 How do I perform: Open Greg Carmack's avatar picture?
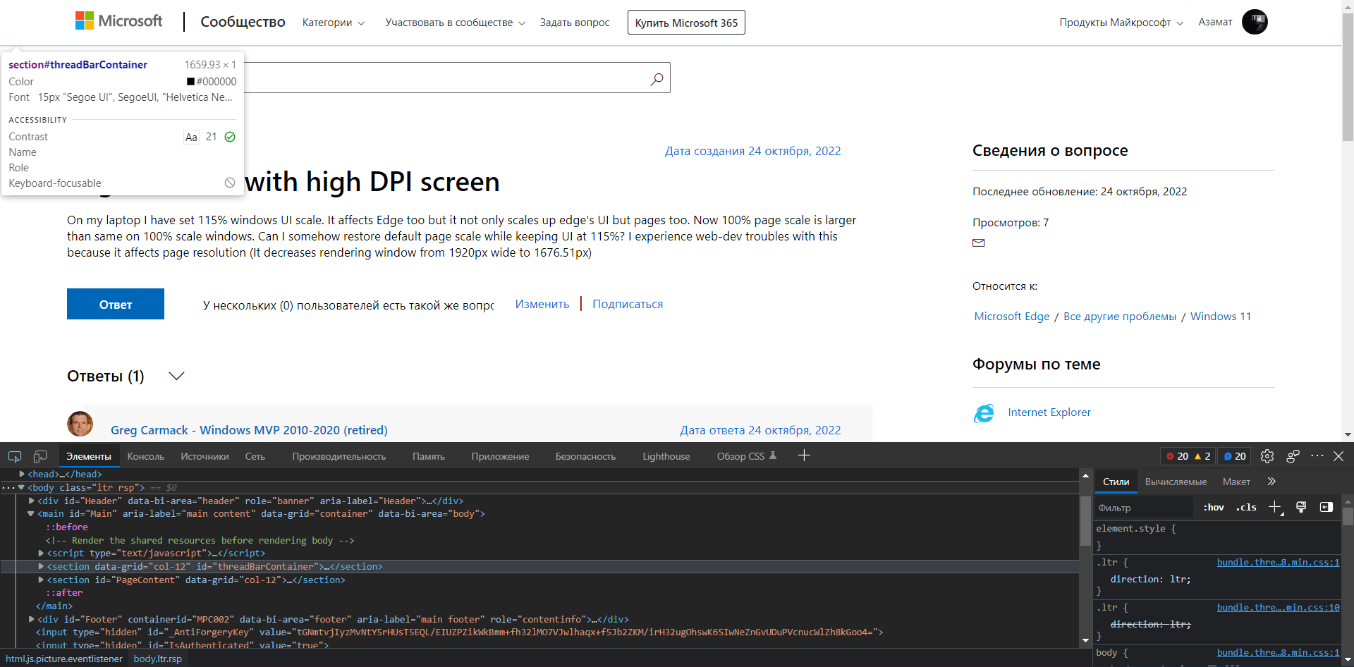pos(80,424)
